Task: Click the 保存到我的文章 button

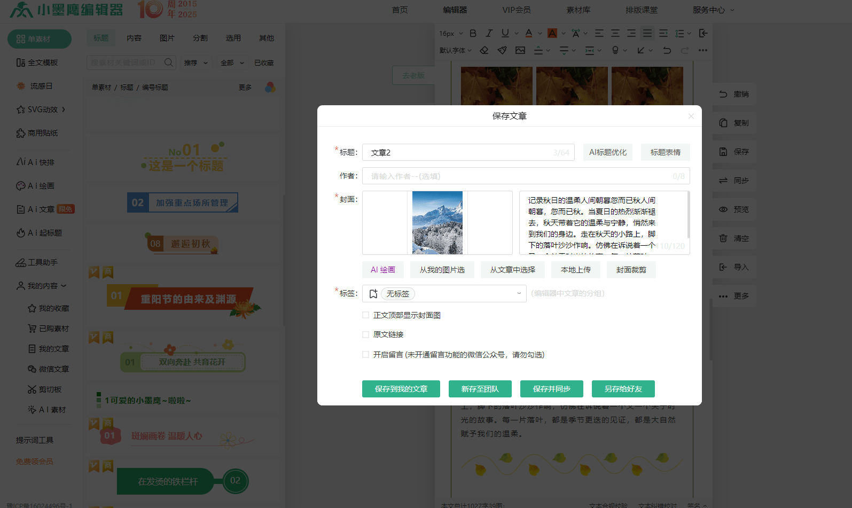Action: 401,389
